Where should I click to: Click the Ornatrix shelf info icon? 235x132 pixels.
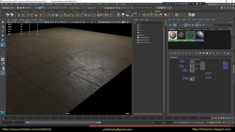coord(193,15)
